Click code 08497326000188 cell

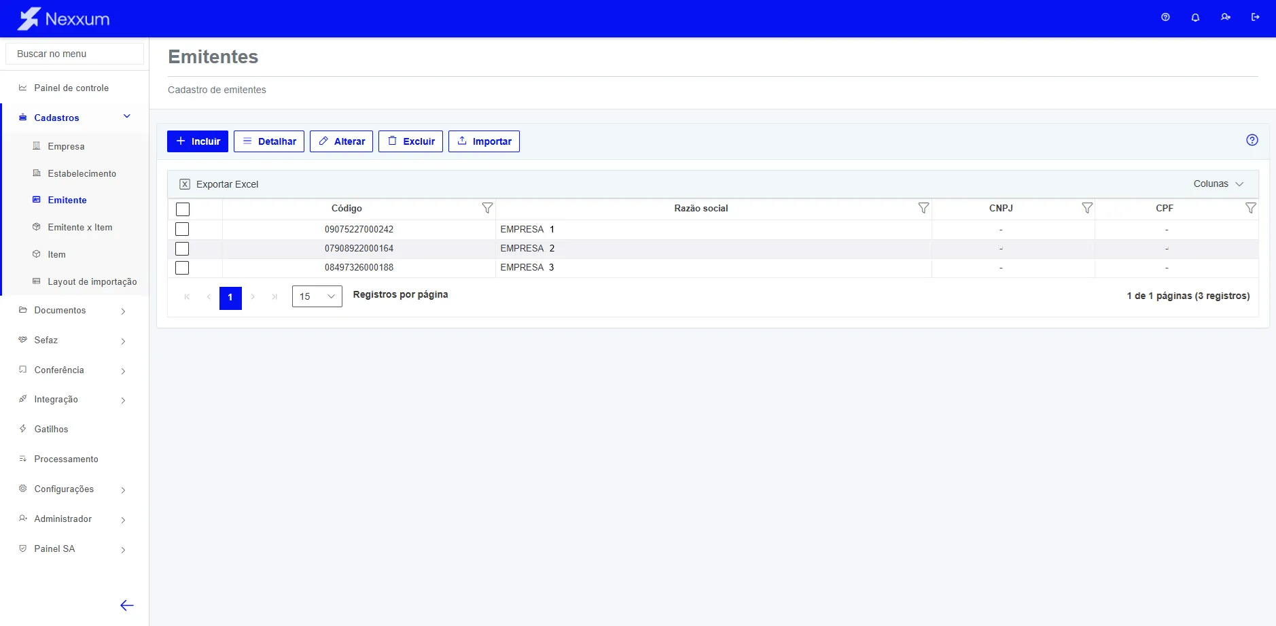(x=359, y=267)
